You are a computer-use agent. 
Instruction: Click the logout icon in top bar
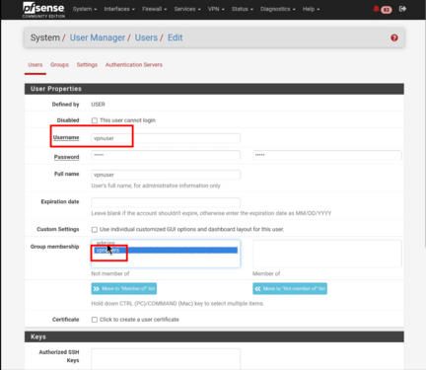402,9
